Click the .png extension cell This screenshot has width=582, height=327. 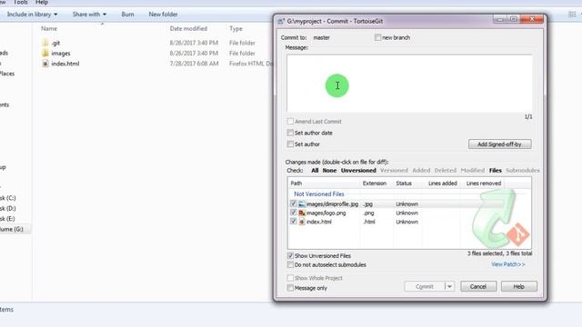(368, 213)
